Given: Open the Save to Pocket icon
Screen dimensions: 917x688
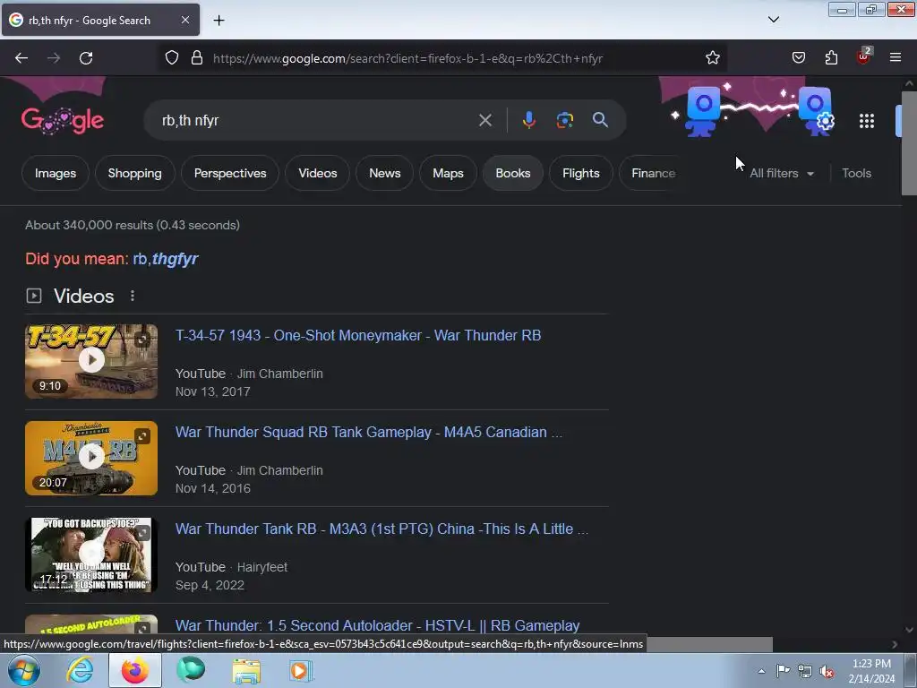Looking at the screenshot, I should coord(798,57).
